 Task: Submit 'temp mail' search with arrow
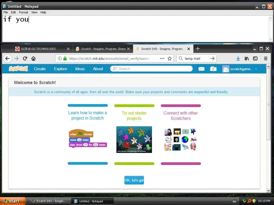(212, 58)
